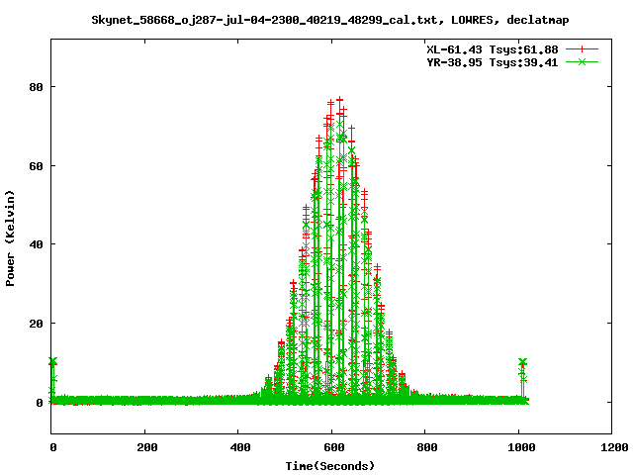
Task: Click the y-axis tick label 20
Action: click(36, 324)
